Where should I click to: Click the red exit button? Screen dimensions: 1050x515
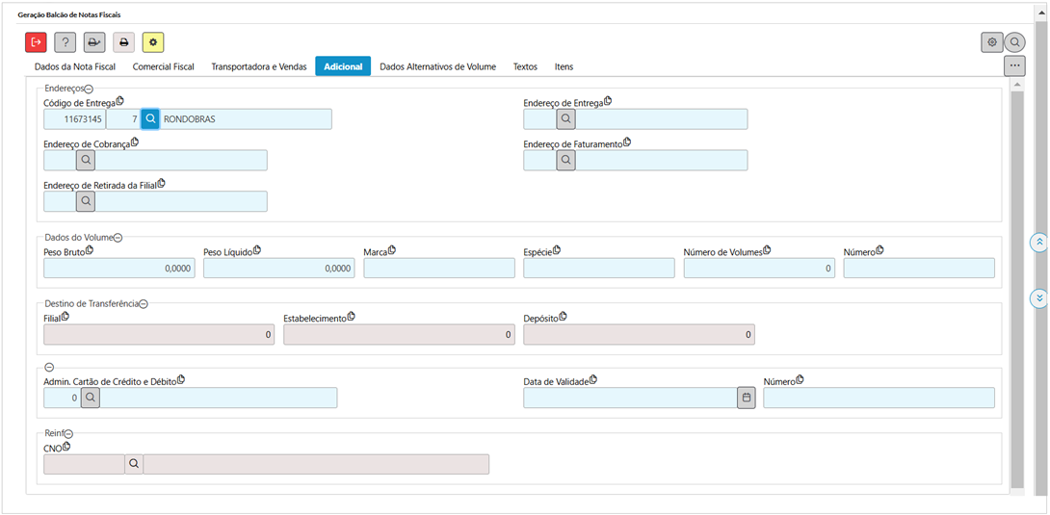click(36, 42)
